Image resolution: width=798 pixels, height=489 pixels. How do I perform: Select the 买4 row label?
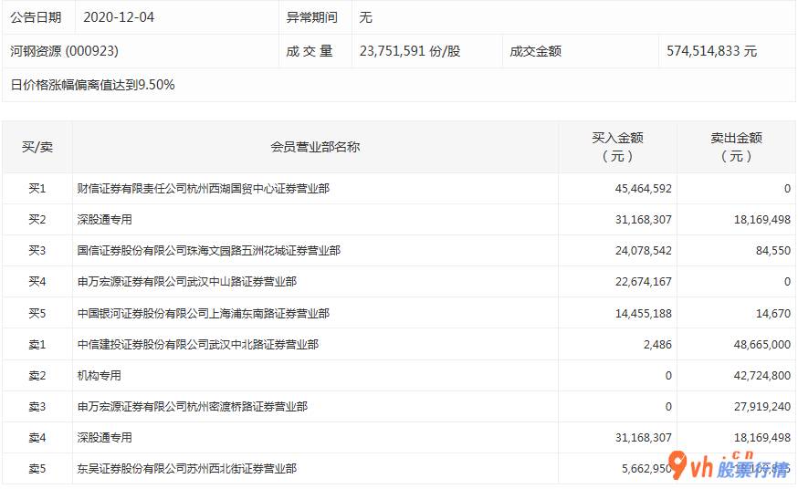pyautogui.click(x=37, y=282)
